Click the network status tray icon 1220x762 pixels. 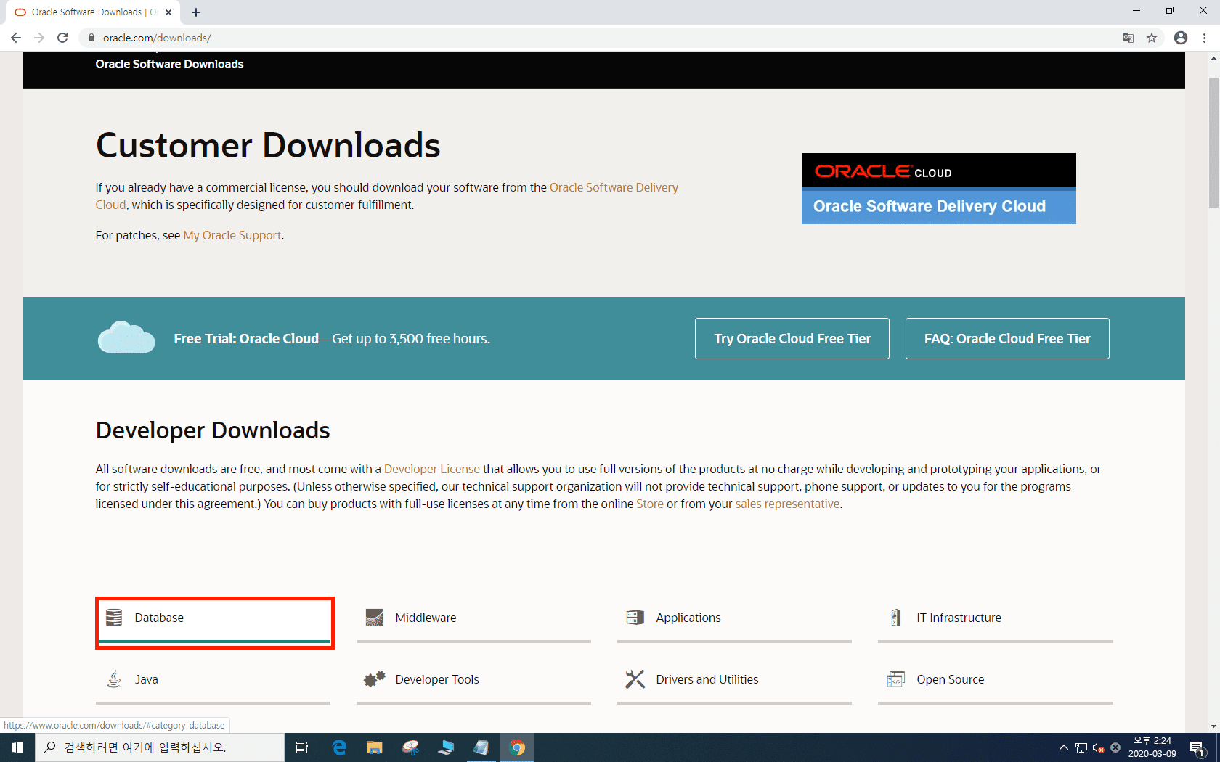(1081, 747)
